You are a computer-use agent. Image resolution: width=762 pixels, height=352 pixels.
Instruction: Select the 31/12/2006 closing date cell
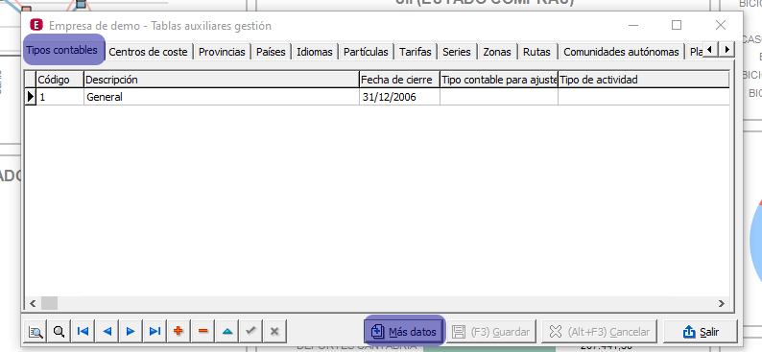[399, 97]
